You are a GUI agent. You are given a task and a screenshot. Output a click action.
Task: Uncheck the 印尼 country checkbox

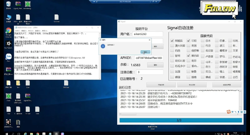point(188,41)
